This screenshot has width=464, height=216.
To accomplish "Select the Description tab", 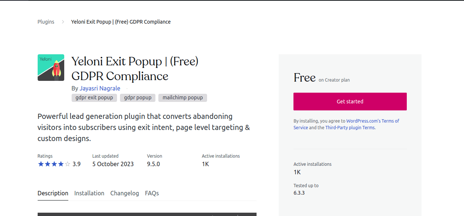I will pyautogui.click(x=52, y=193).
